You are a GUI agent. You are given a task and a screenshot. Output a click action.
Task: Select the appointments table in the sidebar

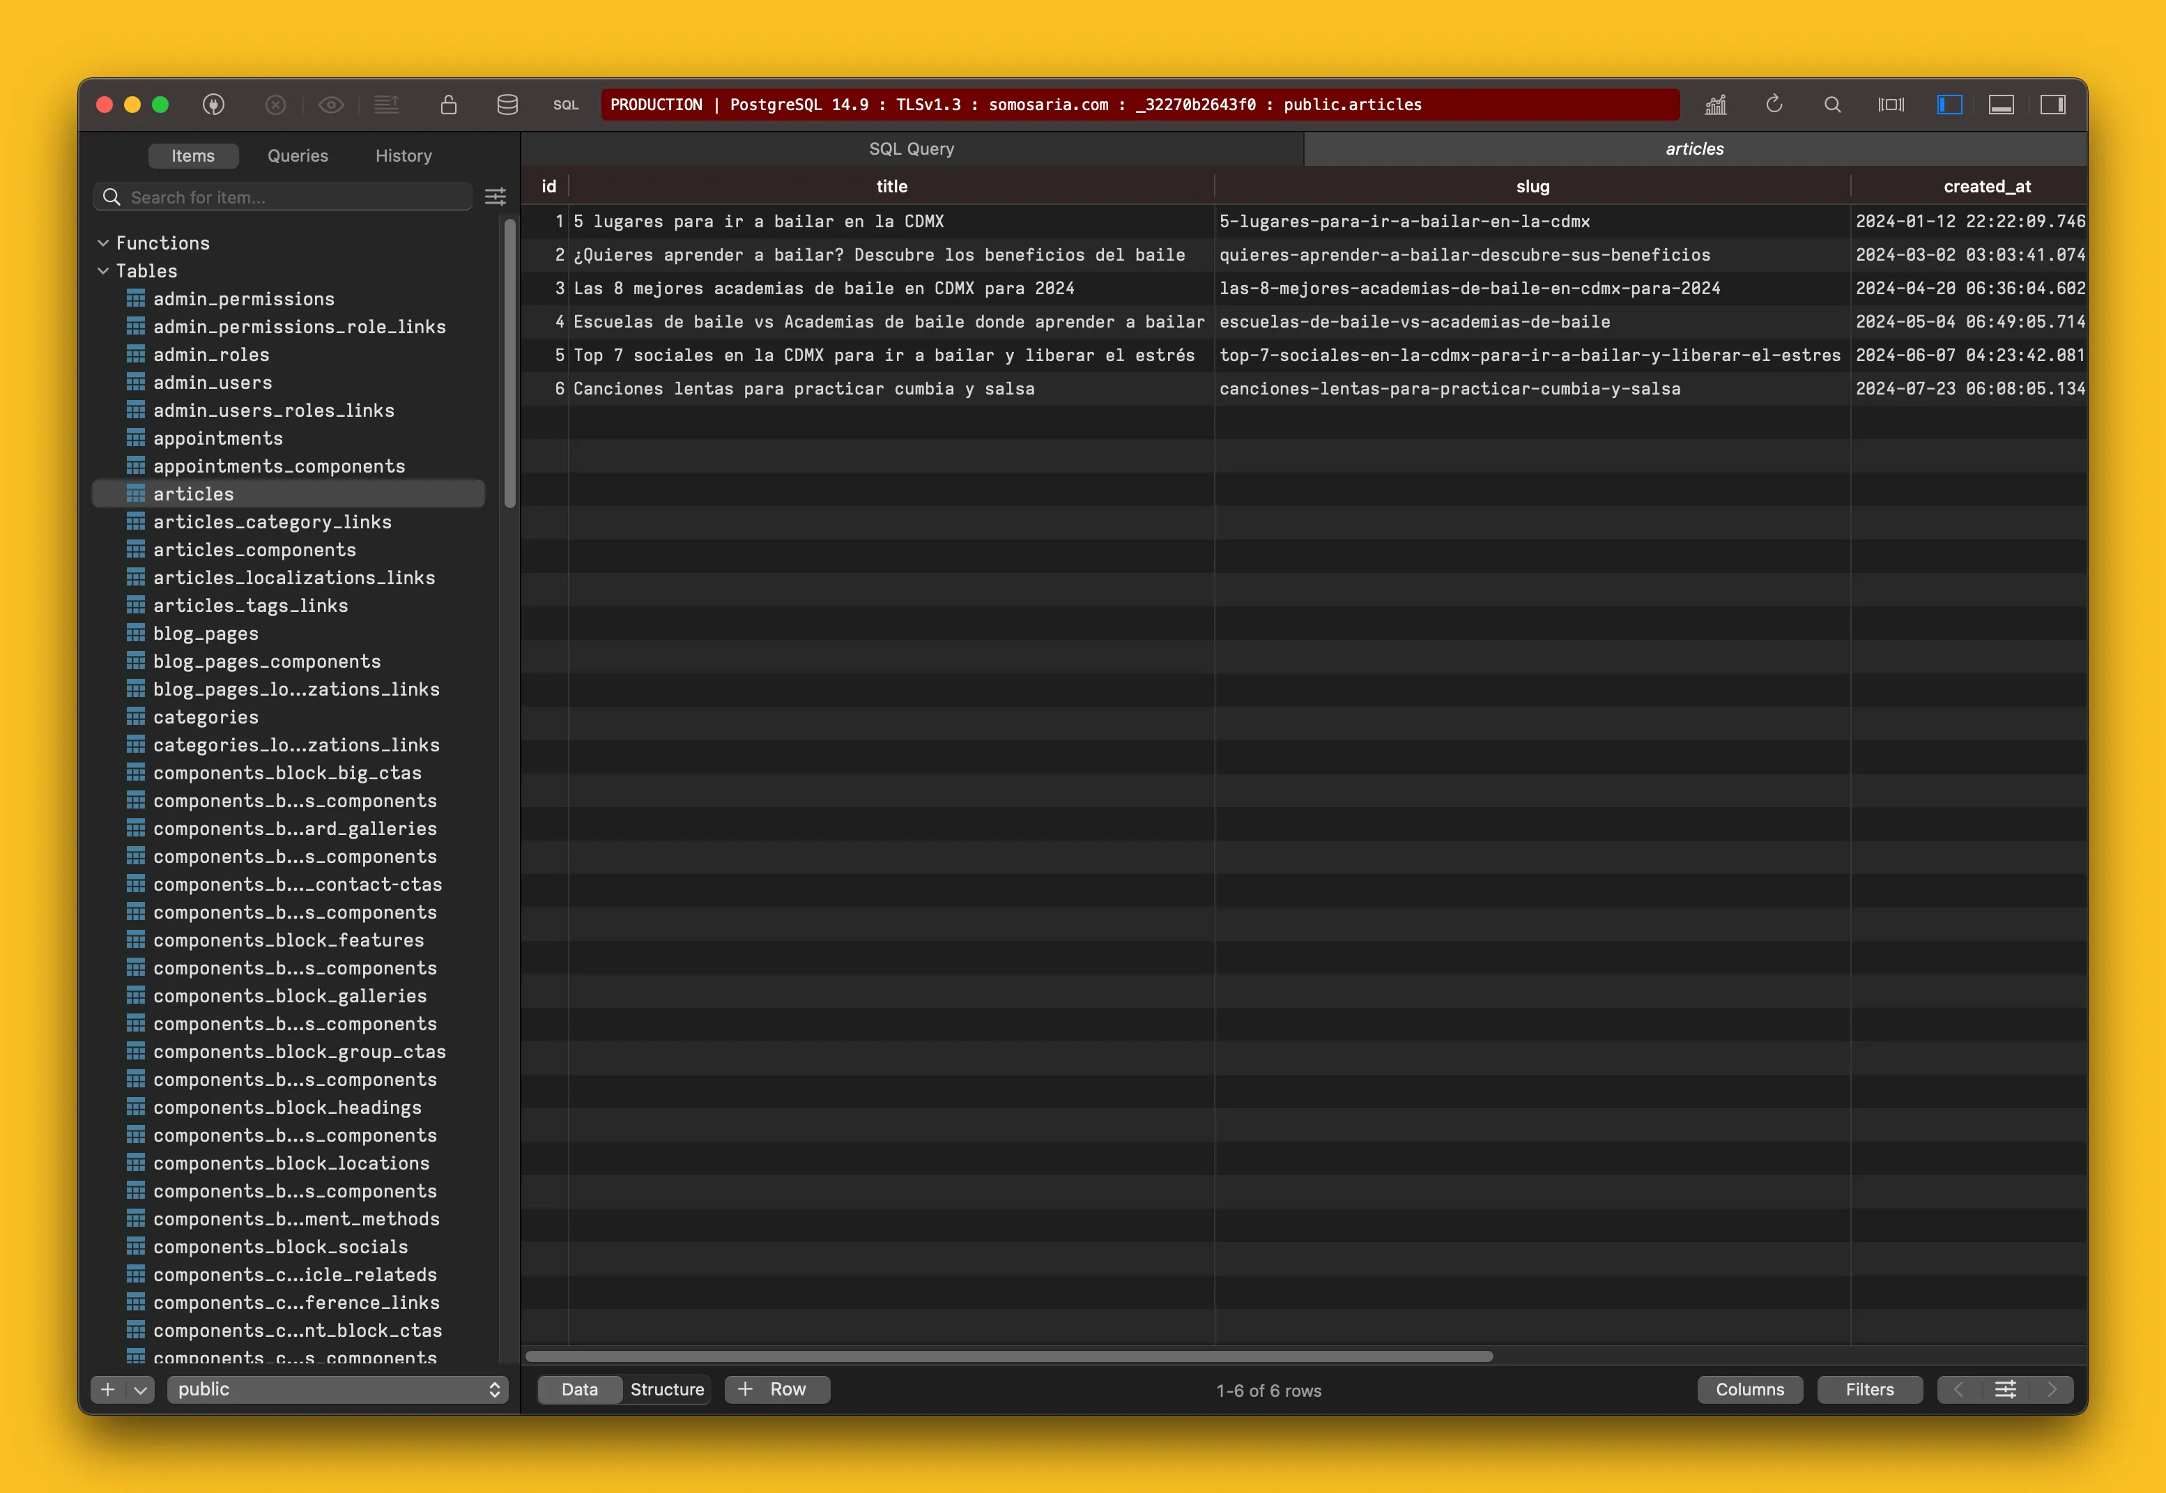(218, 438)
